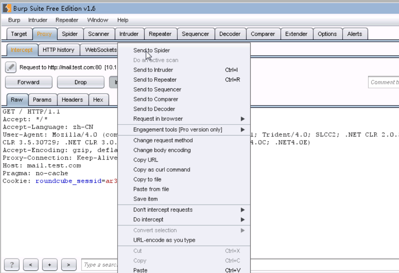Screen dimensions: 399x273
Task: Switch to the Intruder tool tab
Action: [129, 34]
